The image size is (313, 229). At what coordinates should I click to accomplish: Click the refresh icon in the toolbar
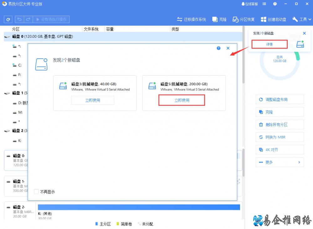point(8,19)
